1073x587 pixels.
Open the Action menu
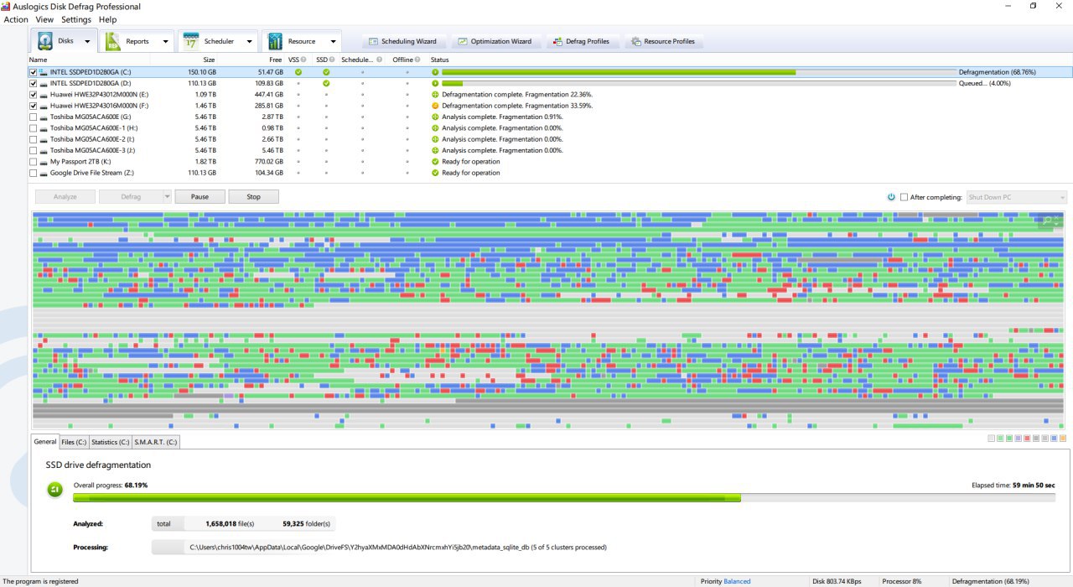coord(16,19)
